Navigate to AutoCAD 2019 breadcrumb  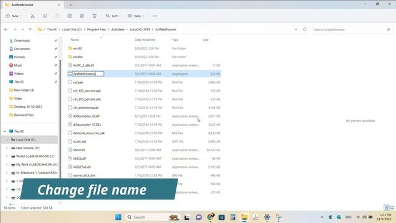click(140, 30)
